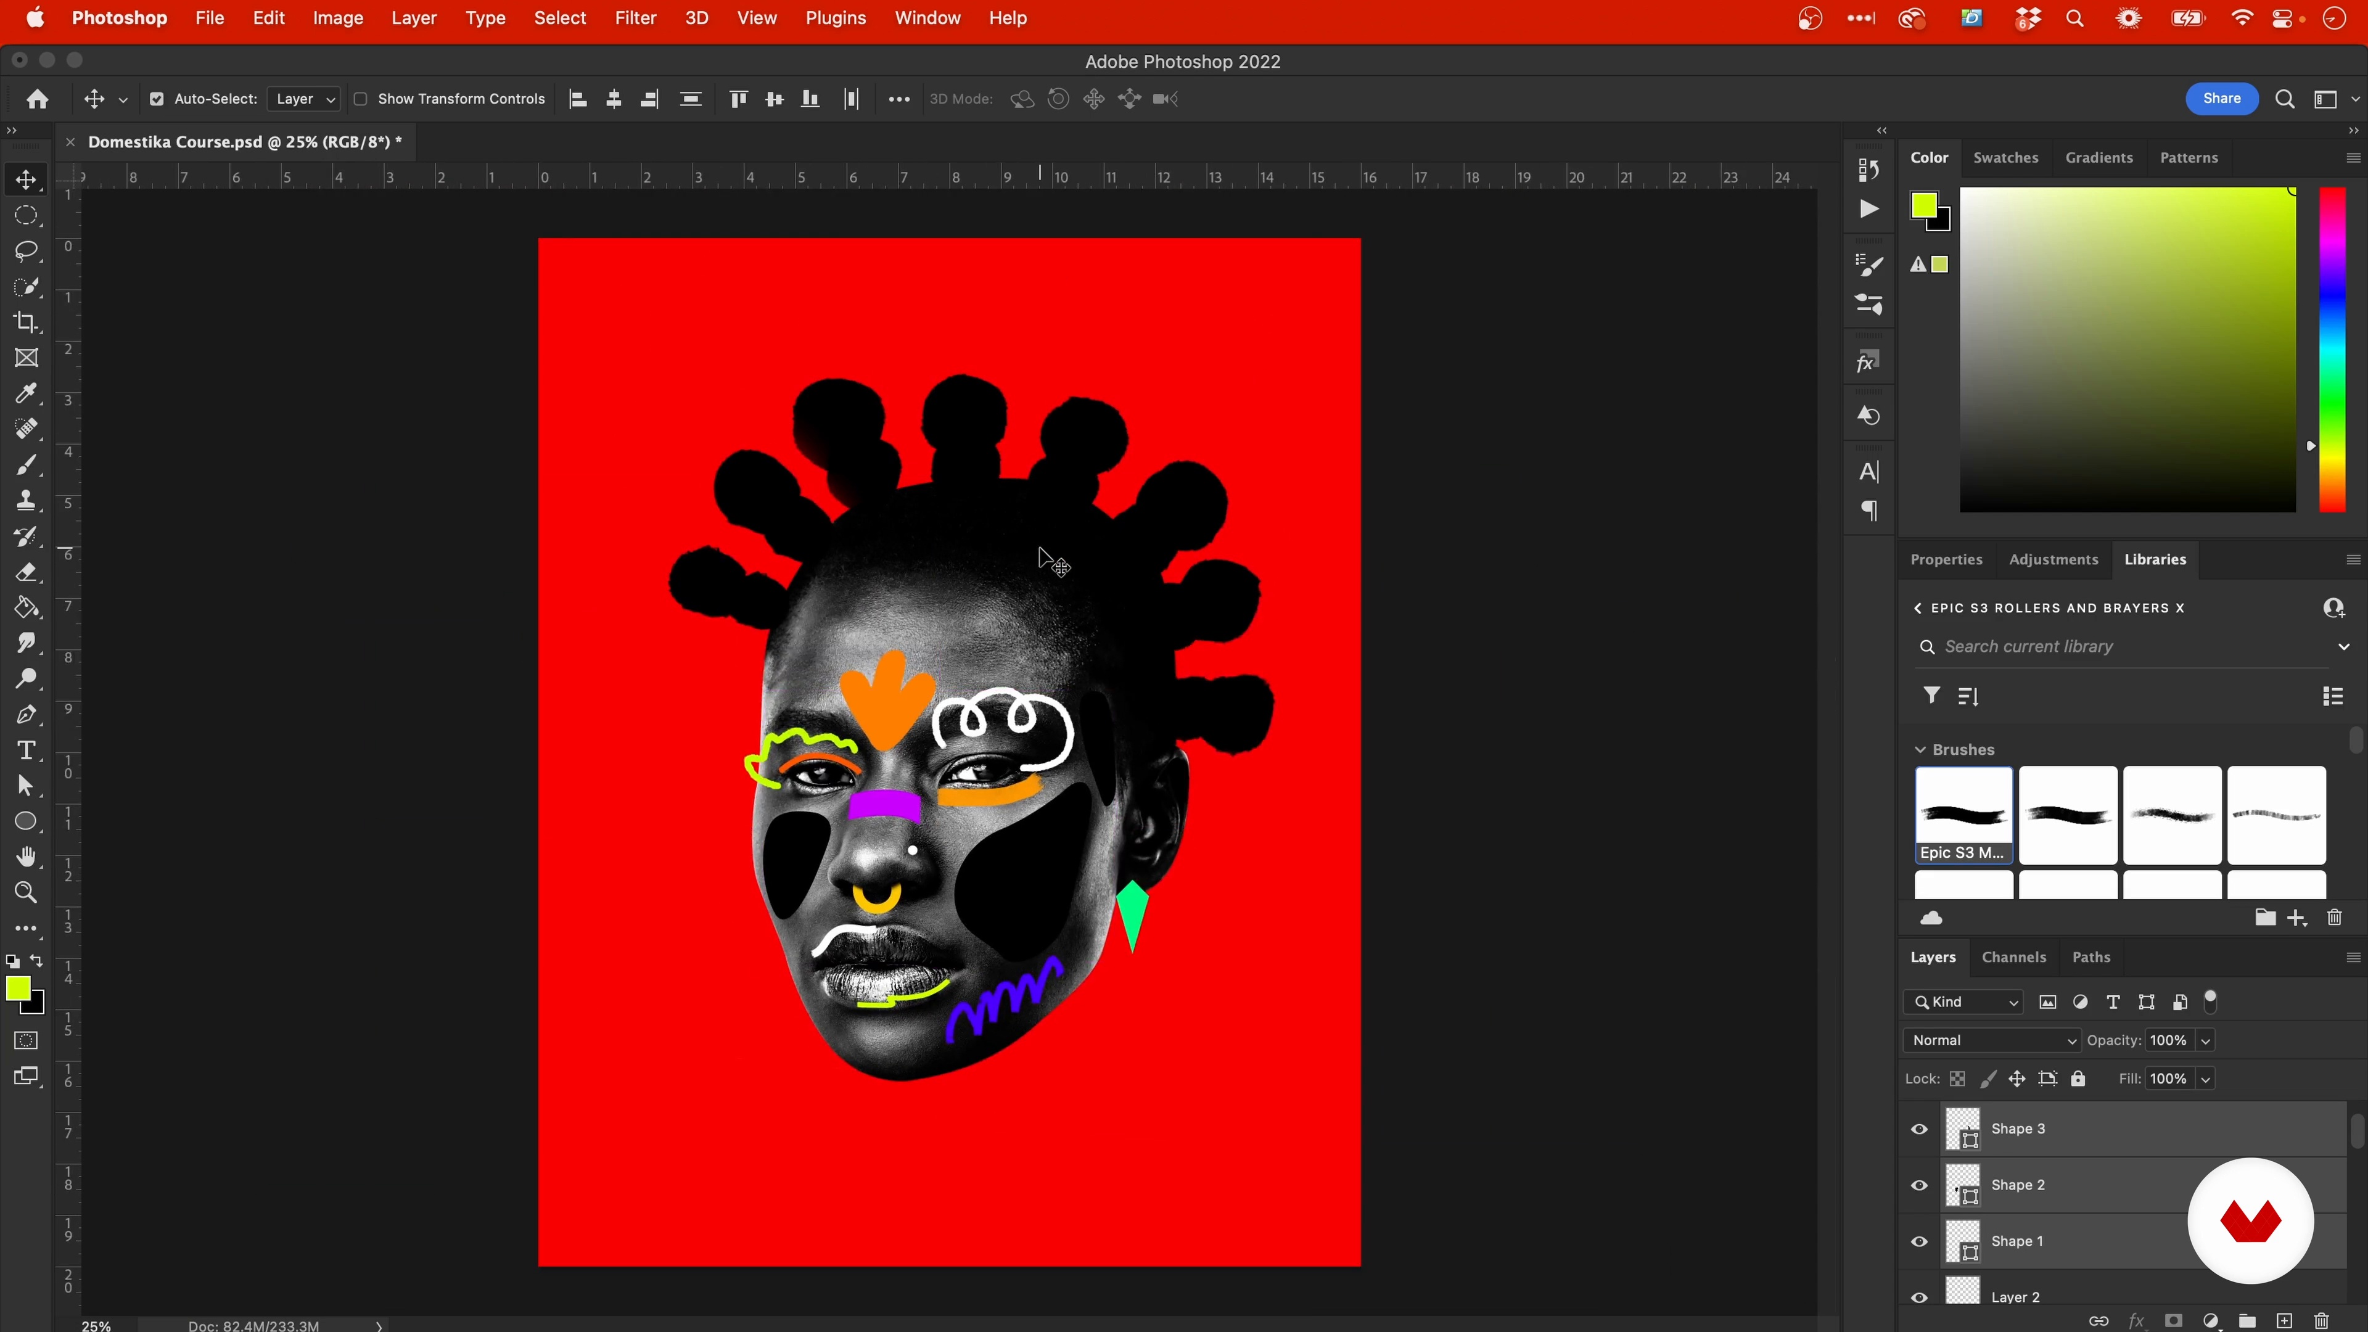Screen dimensions: 2368x1332
Task: Open the Opacity slider dropdown
Action: [x=2205, y=1040]
